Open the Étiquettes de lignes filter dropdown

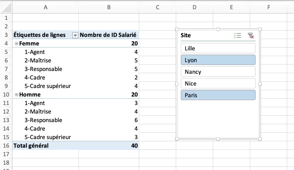pyautogui.click(x=75, y=35)
